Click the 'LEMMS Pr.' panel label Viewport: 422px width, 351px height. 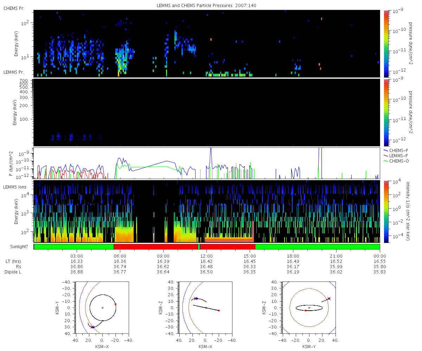click(14, 72)
